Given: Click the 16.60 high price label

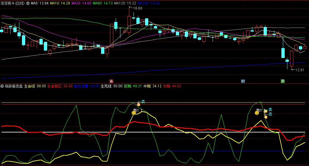Looking at the screenshot, I should 138,8.
